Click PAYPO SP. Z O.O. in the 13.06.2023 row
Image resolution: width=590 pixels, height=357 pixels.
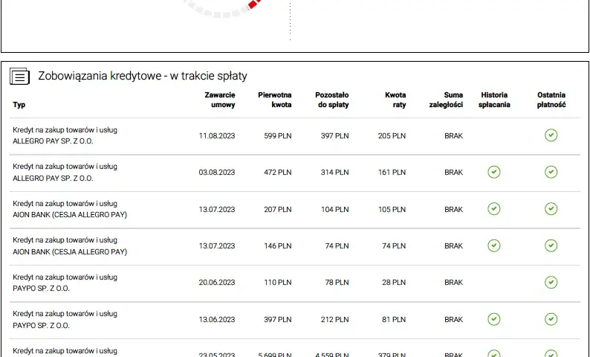[41, 325]
